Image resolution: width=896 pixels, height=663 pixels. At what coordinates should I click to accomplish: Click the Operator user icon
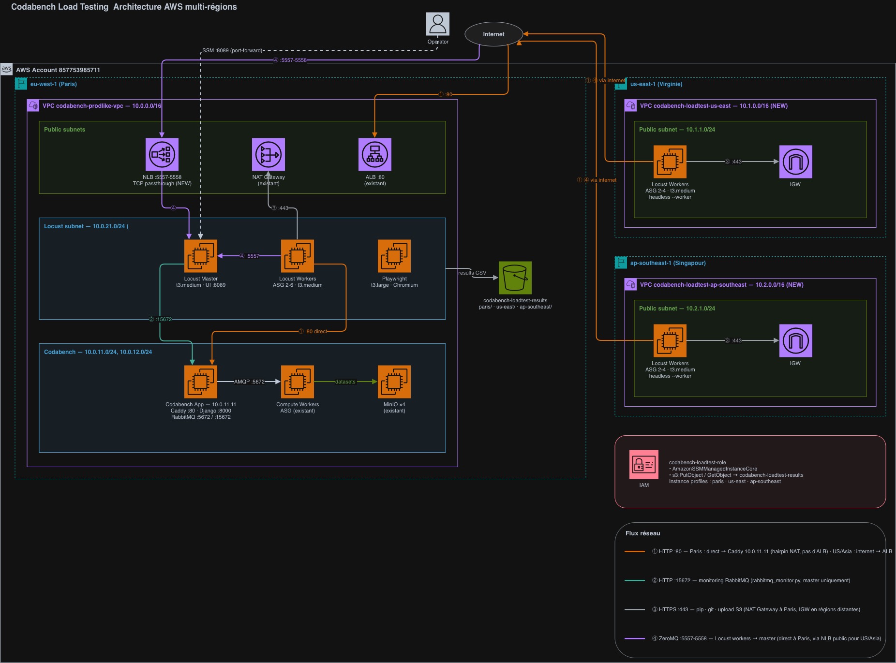pyautogui.click(x=437, y=24)
